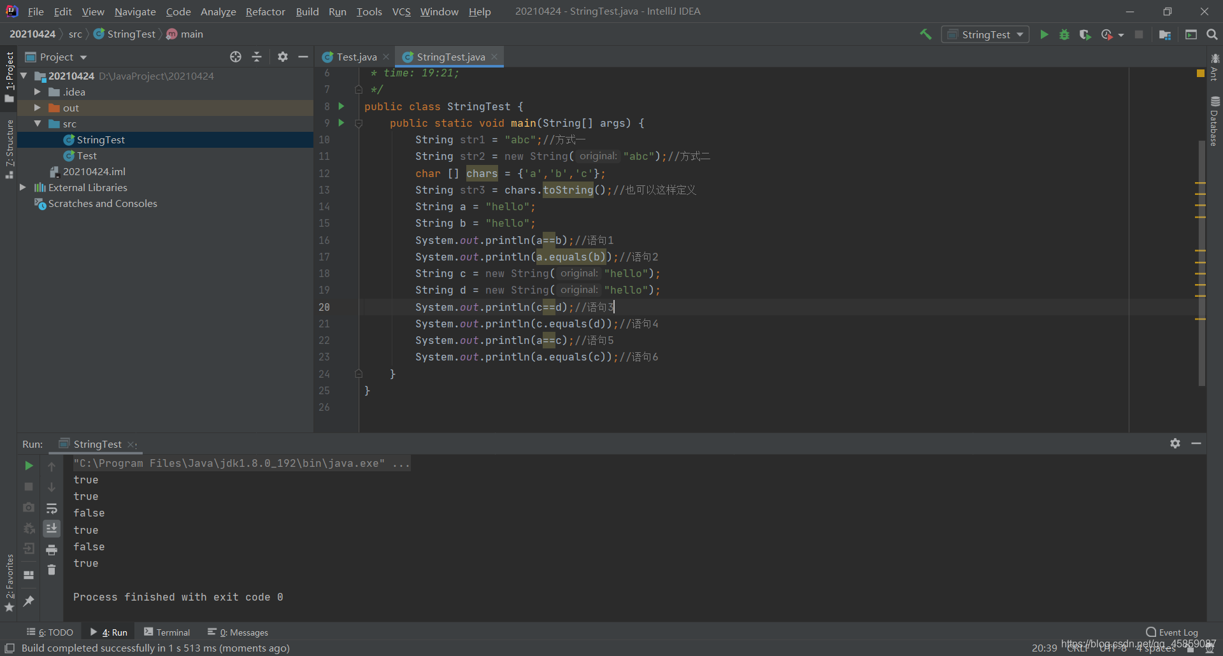Open the Analyze menu

pyautogui.click(x=218, y=11)
